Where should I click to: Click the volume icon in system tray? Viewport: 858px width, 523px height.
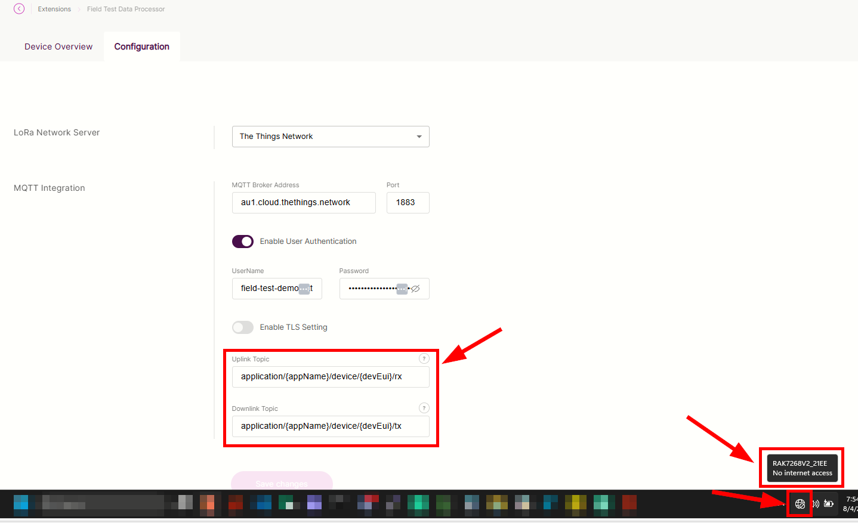click(x=815, y=504)
